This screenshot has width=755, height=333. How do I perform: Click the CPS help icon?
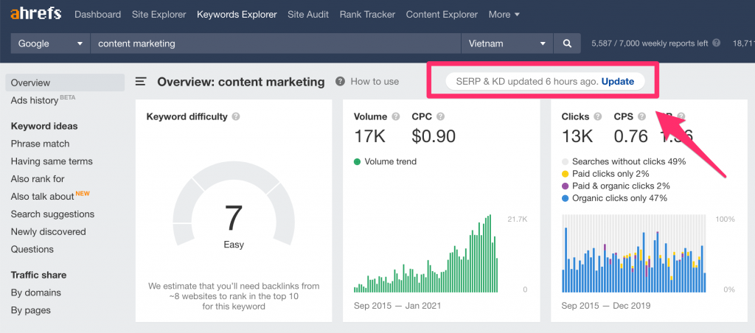click(641, 116)
